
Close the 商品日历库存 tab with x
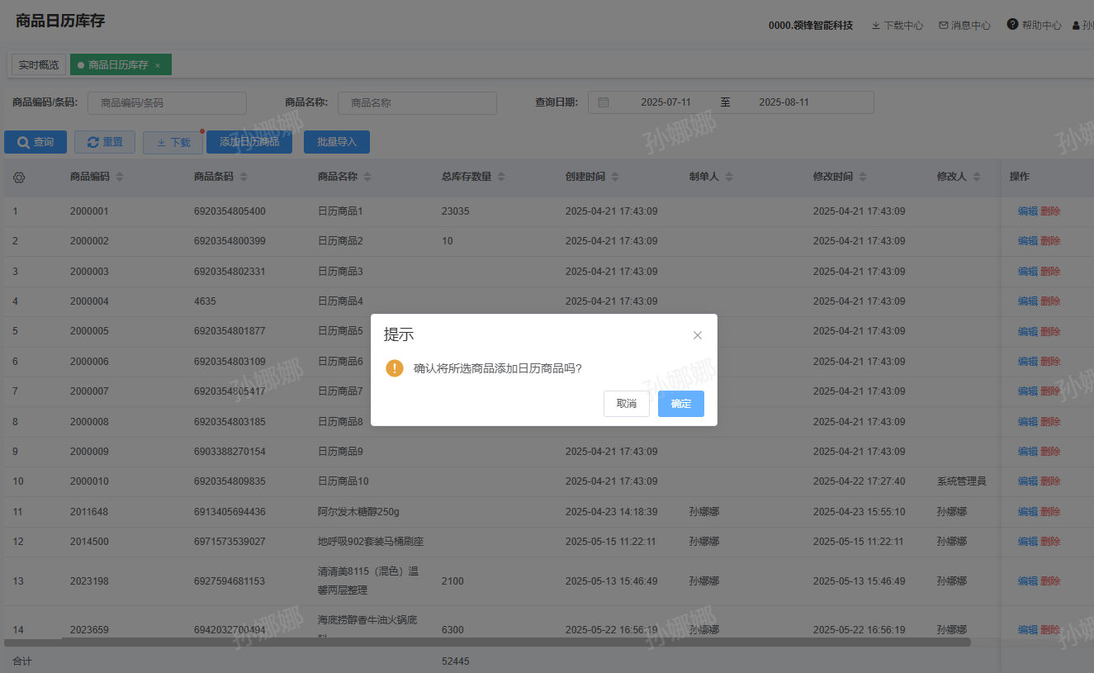coord(158,65)
